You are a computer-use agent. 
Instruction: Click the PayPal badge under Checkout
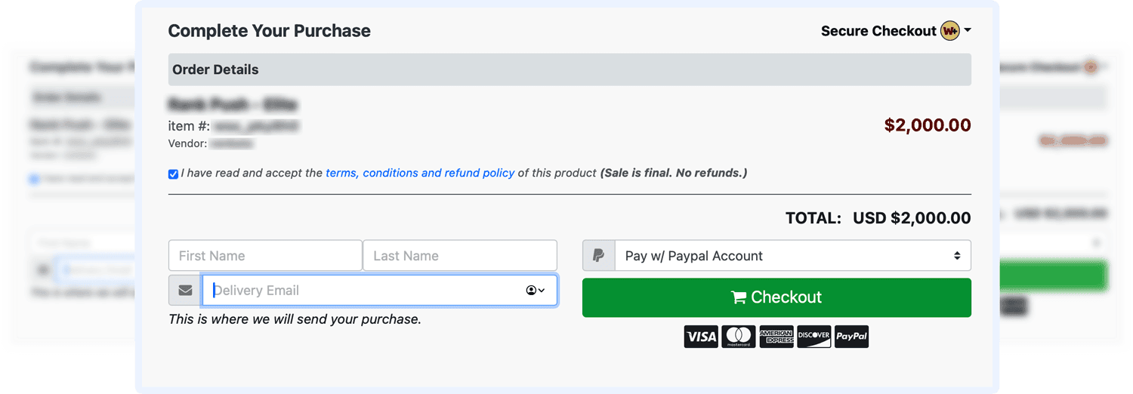click(x=851, y=337)
